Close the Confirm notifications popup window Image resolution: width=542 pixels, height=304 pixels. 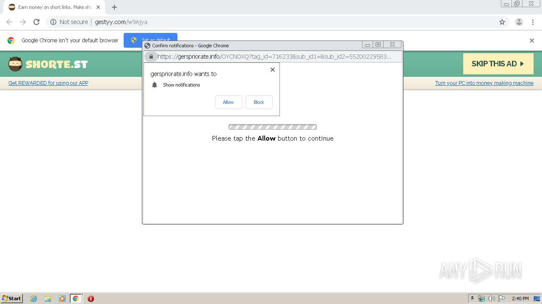tap(393, 45)
